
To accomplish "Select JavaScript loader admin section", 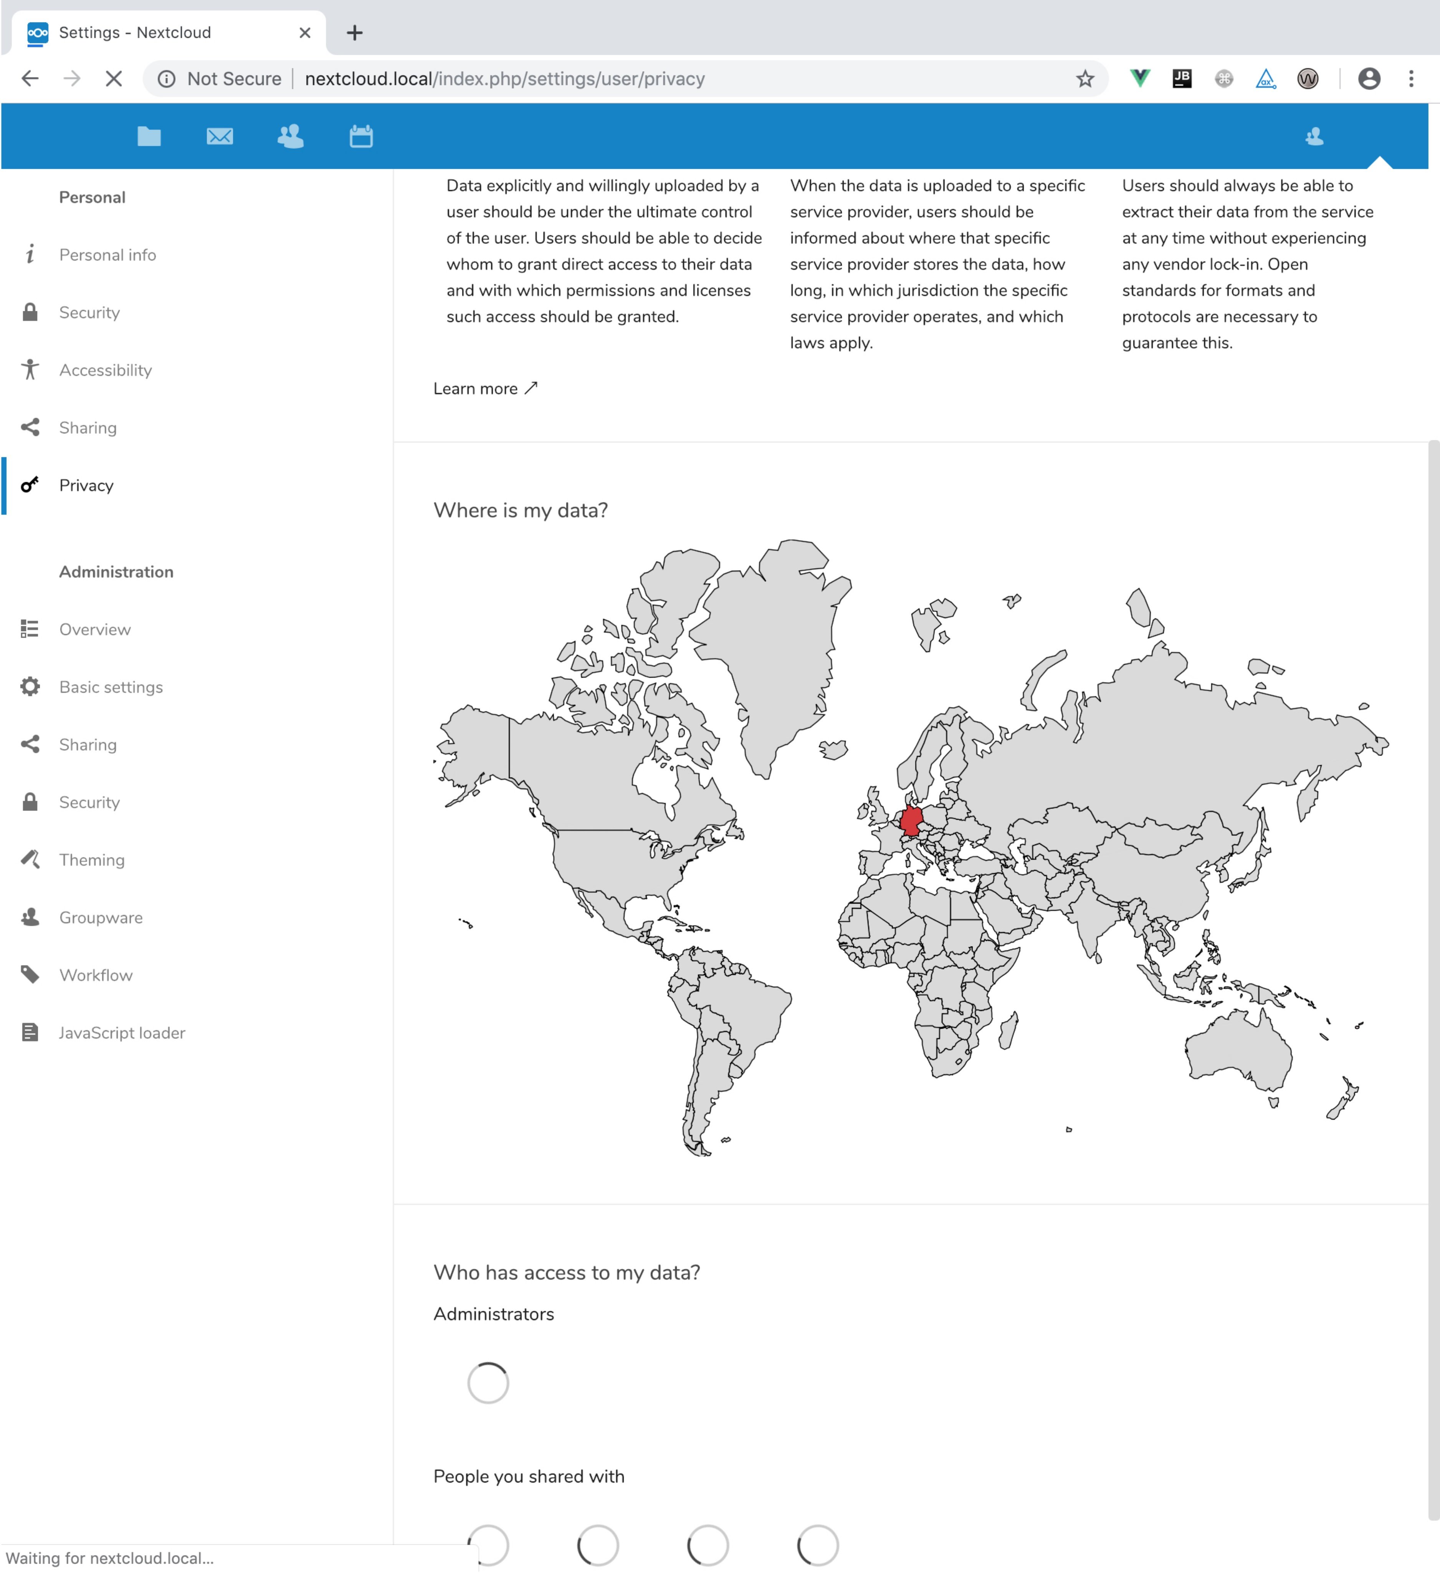I will click(x=122, y=1033).
